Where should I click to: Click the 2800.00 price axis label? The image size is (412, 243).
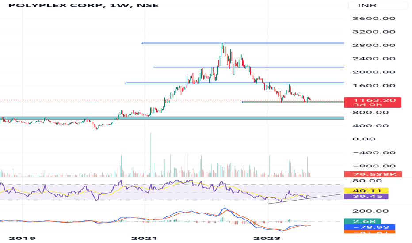coord(374,45)
